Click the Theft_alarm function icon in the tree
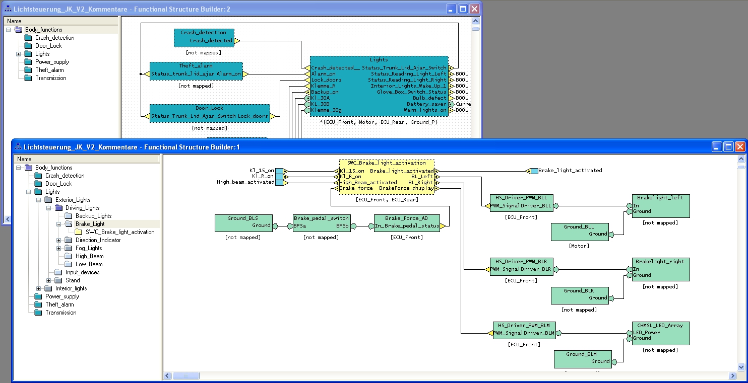 point(28,69)
